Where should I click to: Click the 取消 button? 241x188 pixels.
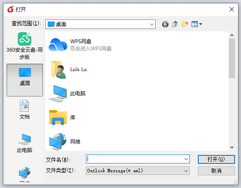[216, 171]
